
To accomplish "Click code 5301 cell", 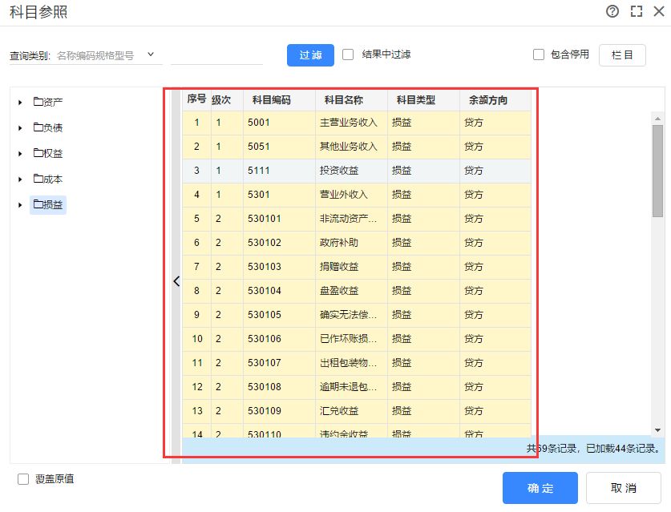I will coord(279,195).
